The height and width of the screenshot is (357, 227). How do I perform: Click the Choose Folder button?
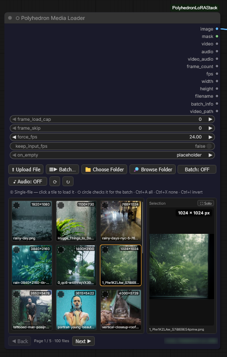[104, 169]
